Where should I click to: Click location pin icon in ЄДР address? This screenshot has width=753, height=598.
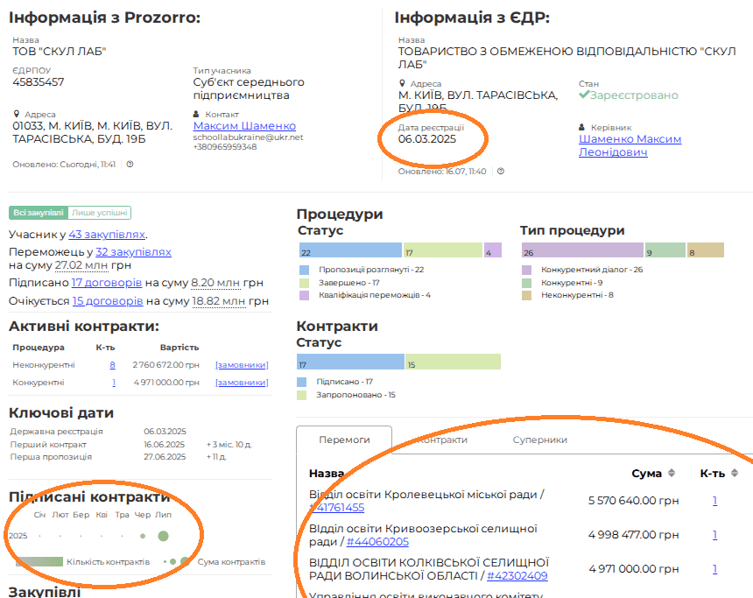(x=402, y=84)
